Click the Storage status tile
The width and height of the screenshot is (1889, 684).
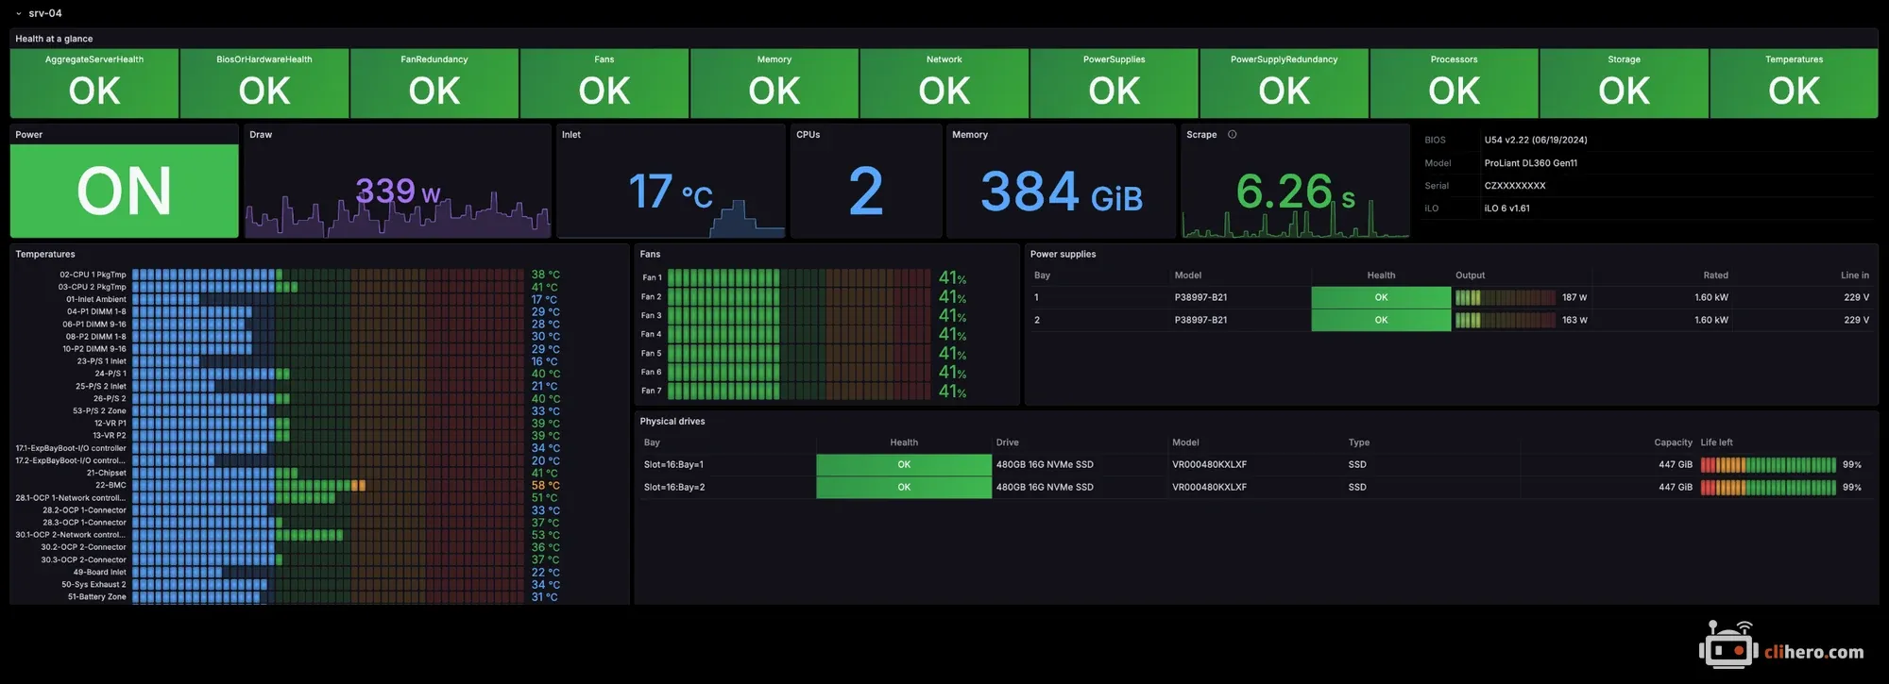pos(1625,83)
